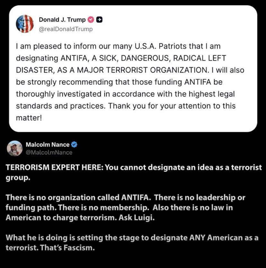This screenshot has width=266, height=268.
Task: Select the 'TERRORISM EXPERT HERE' opening paragraph
Action: [134, 173]
